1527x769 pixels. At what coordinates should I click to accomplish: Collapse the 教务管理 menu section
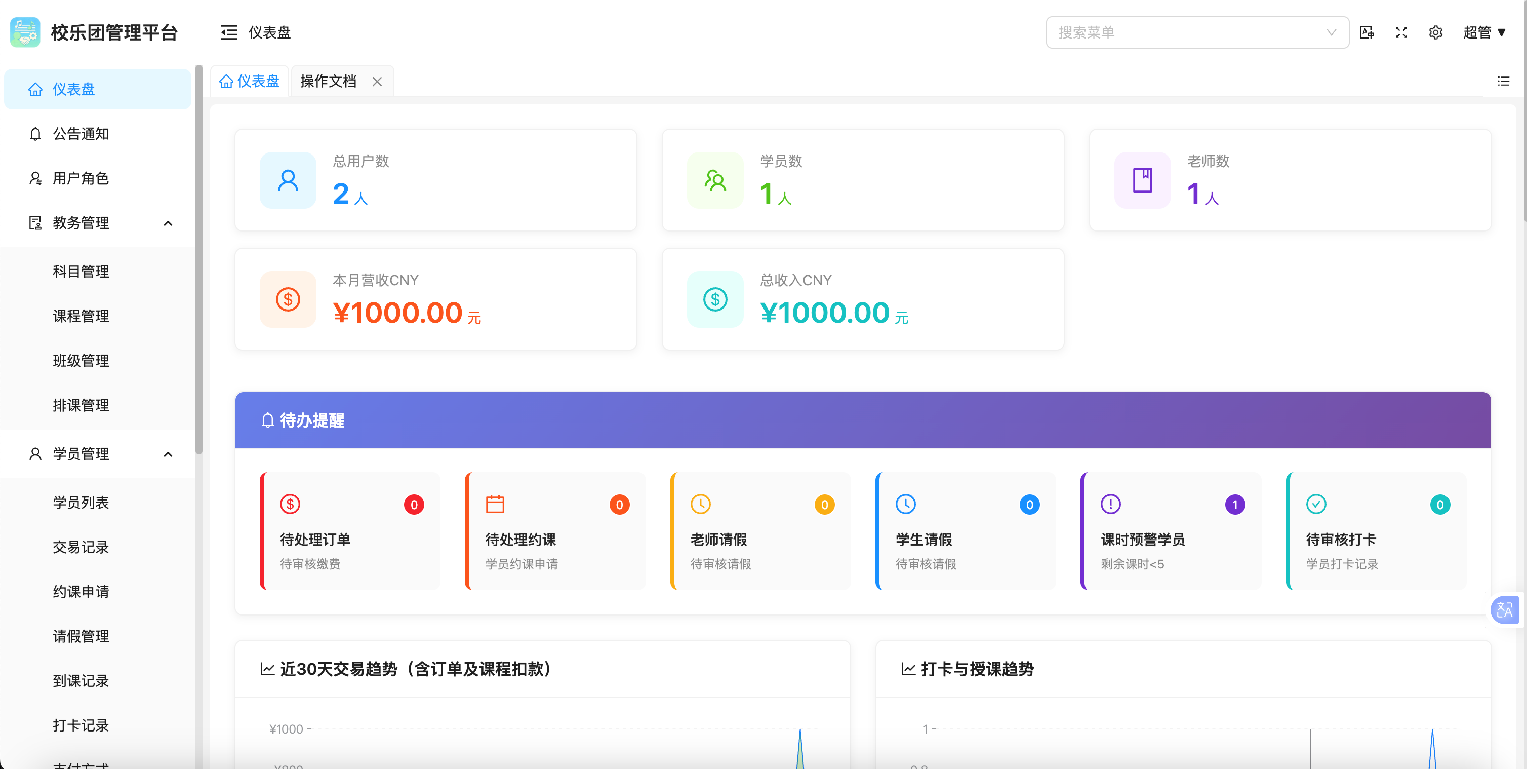168,223
